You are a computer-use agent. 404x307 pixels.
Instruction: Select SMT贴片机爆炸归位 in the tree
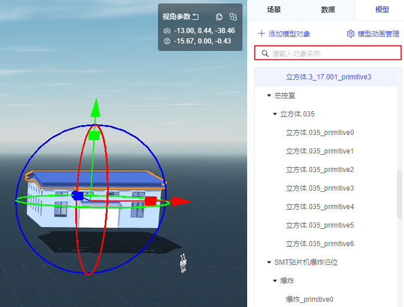tap(306, 262)
